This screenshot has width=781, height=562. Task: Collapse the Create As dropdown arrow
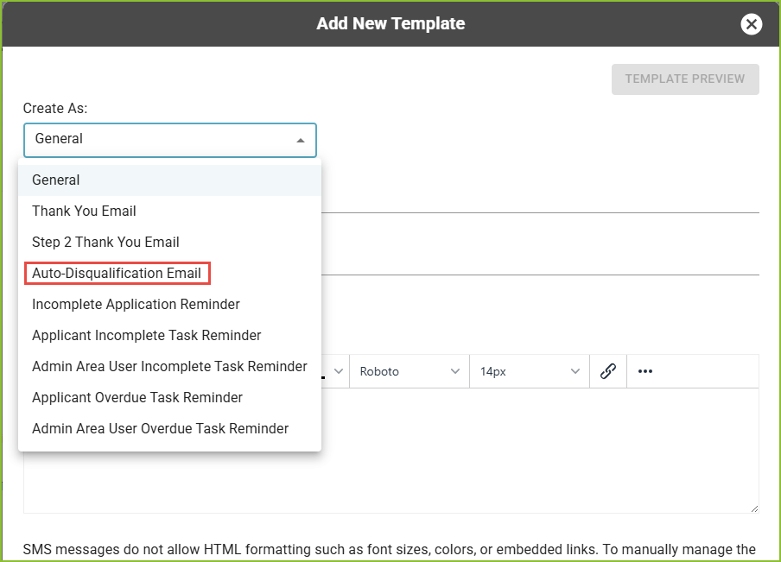pyautogui.click(x=301, y=140)
